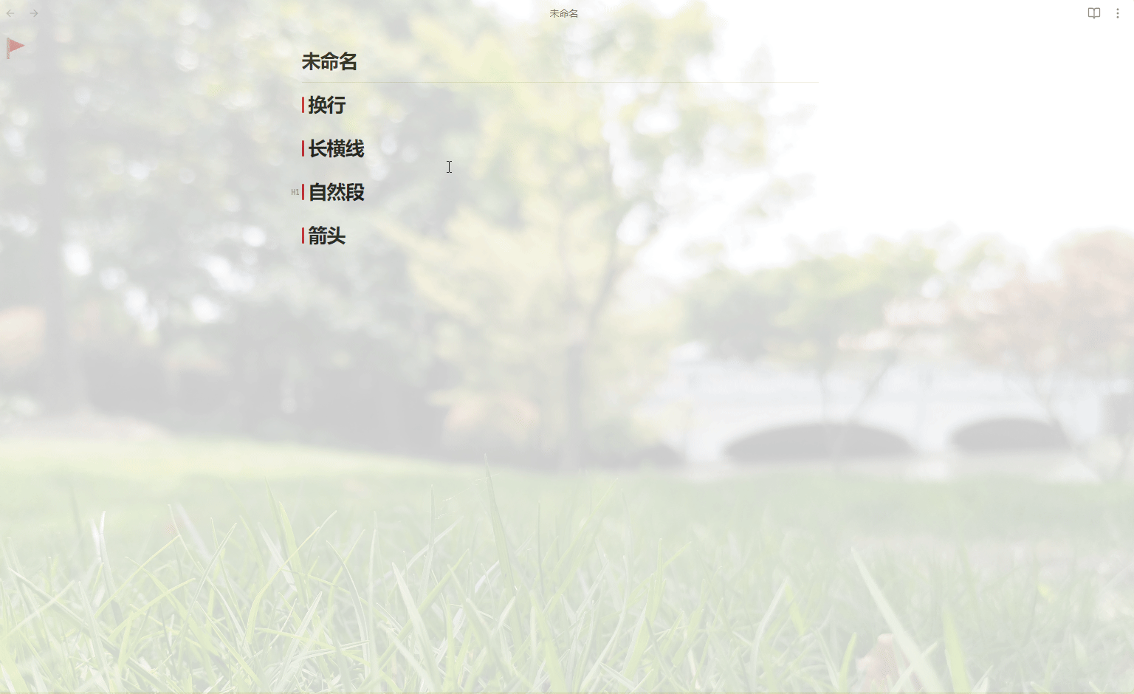Screen dimensions: 1134x694
Task: Place caret right after the 箭头 heading
Action: pyautogui.click(x=347, y=236)
